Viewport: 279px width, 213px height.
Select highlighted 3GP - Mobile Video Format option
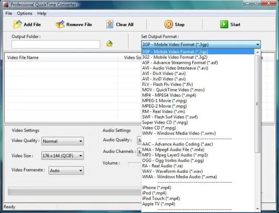coord(198,52)
